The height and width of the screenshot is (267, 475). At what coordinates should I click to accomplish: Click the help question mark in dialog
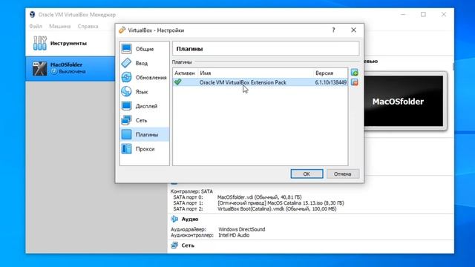point(333,30)
